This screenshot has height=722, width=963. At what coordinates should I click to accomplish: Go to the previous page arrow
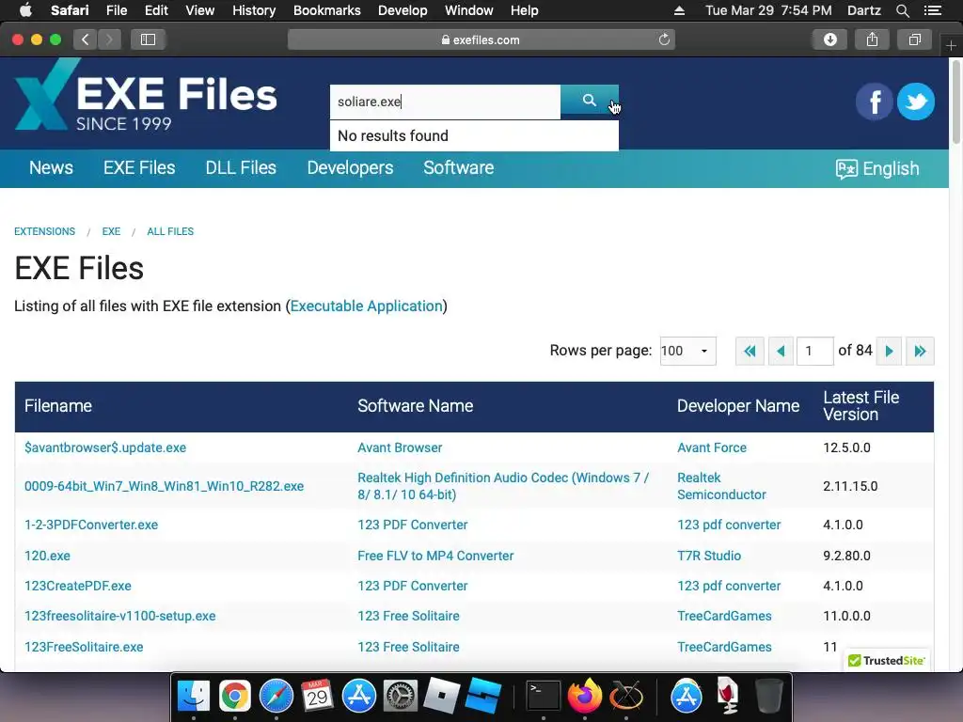tap(781, 352)
